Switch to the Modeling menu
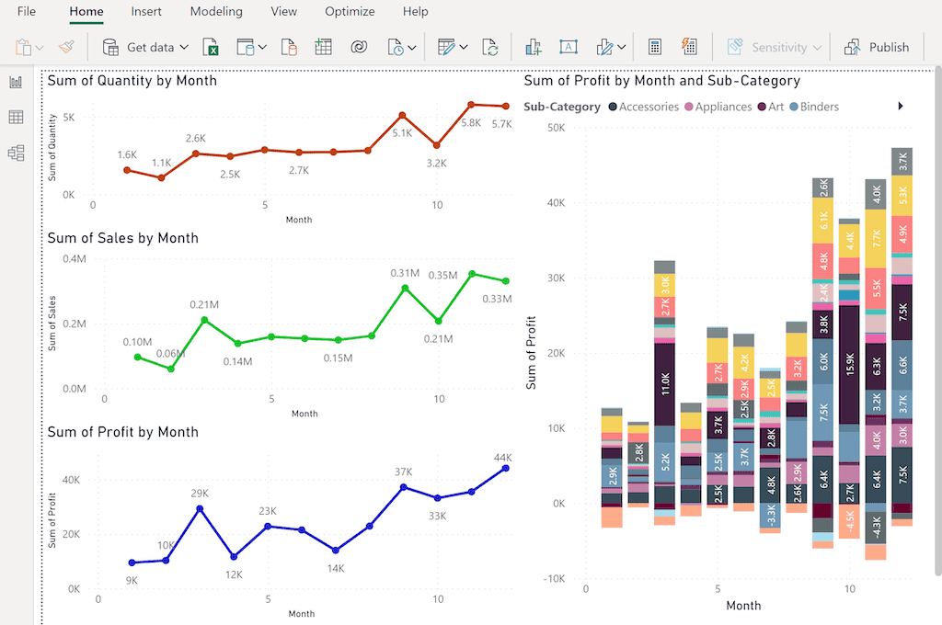942x625 pixels. 216,12
